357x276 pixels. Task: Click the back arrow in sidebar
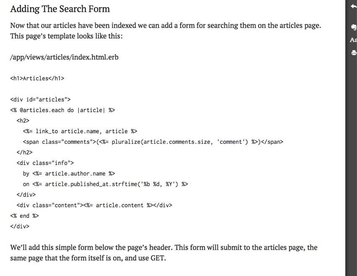(354, 7)
